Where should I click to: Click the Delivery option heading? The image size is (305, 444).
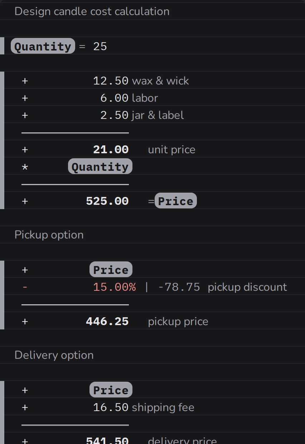[x=54, y=355]
